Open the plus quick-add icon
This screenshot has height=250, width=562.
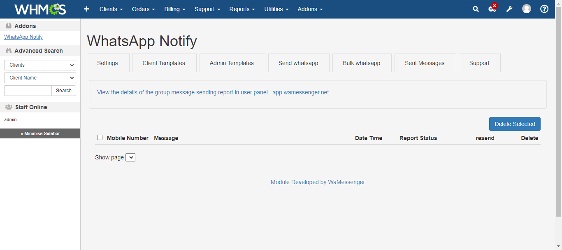86,9
